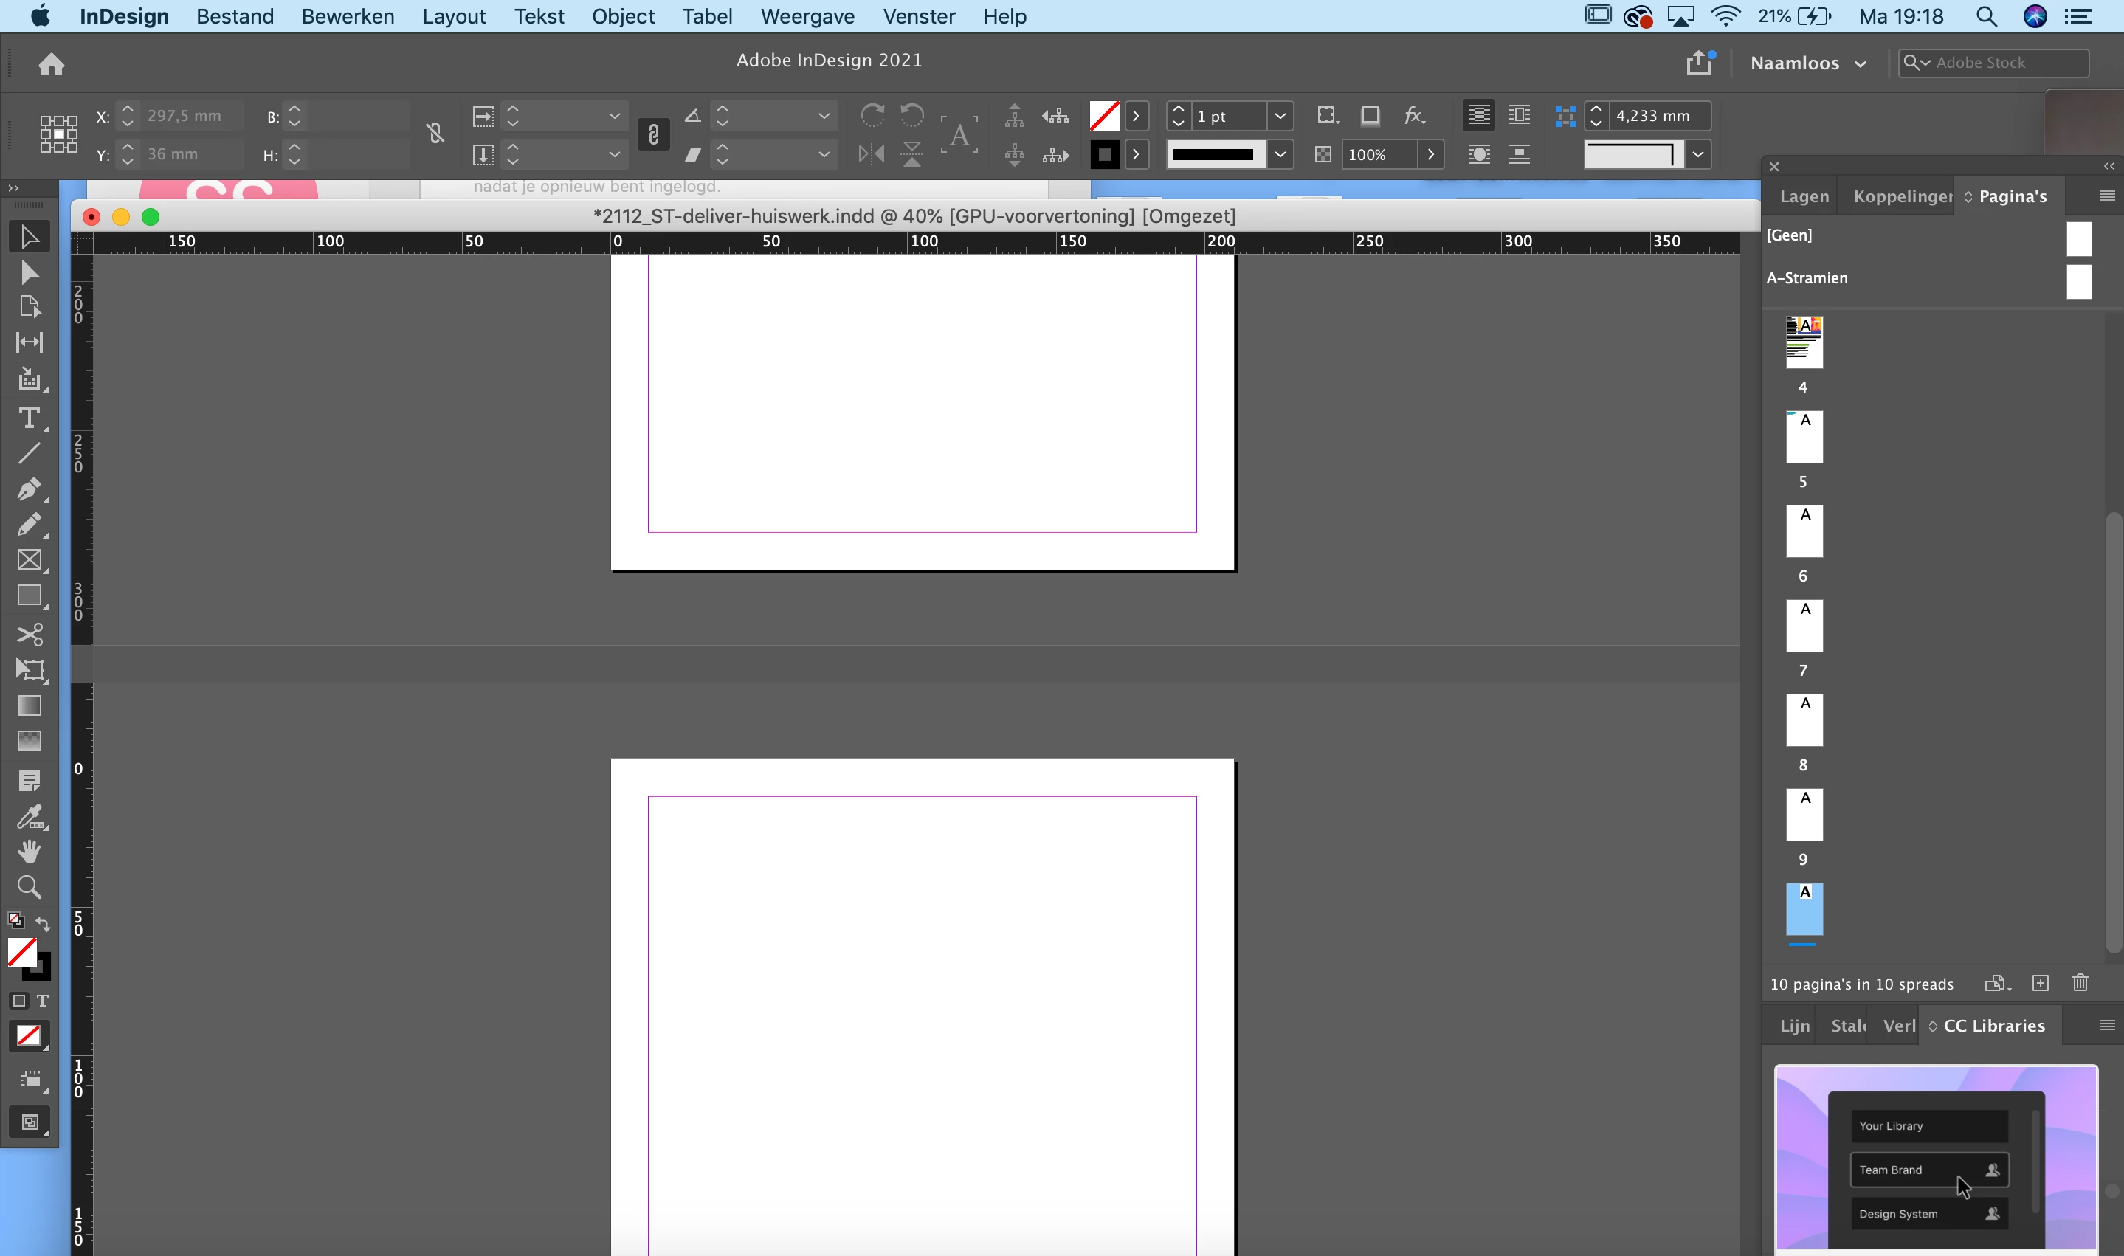
Task: Select the Hand tool
Action: [x=29, y=852]
